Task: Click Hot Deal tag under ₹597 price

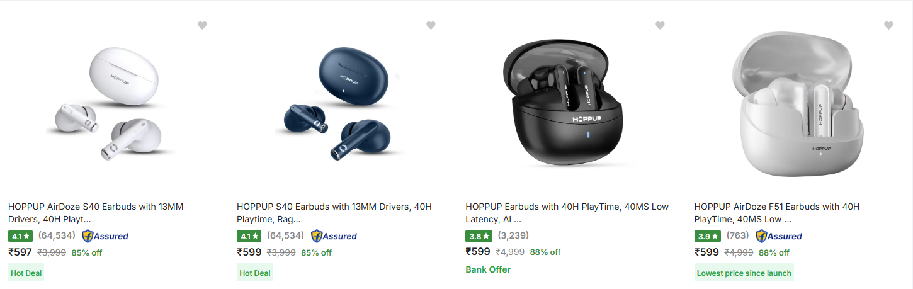Action: (x=26, y=273)
